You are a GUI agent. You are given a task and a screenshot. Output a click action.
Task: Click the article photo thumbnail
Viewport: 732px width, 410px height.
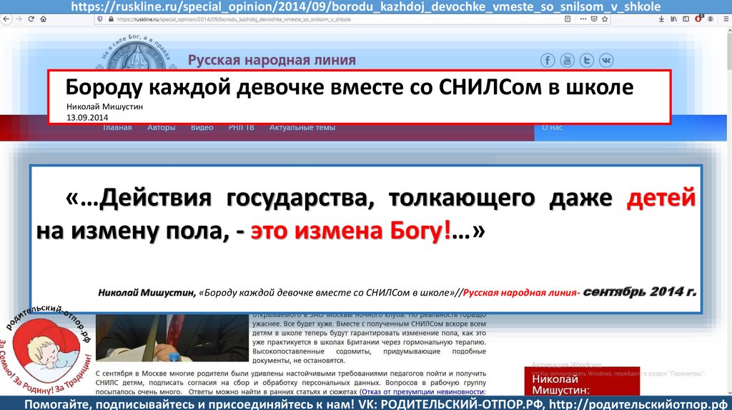click(x=172, y=338)
